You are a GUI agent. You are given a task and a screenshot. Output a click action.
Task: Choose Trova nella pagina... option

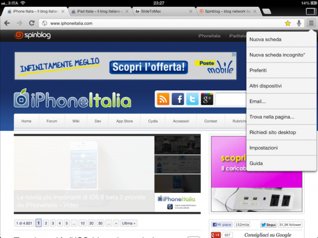(x=281, y=117)
